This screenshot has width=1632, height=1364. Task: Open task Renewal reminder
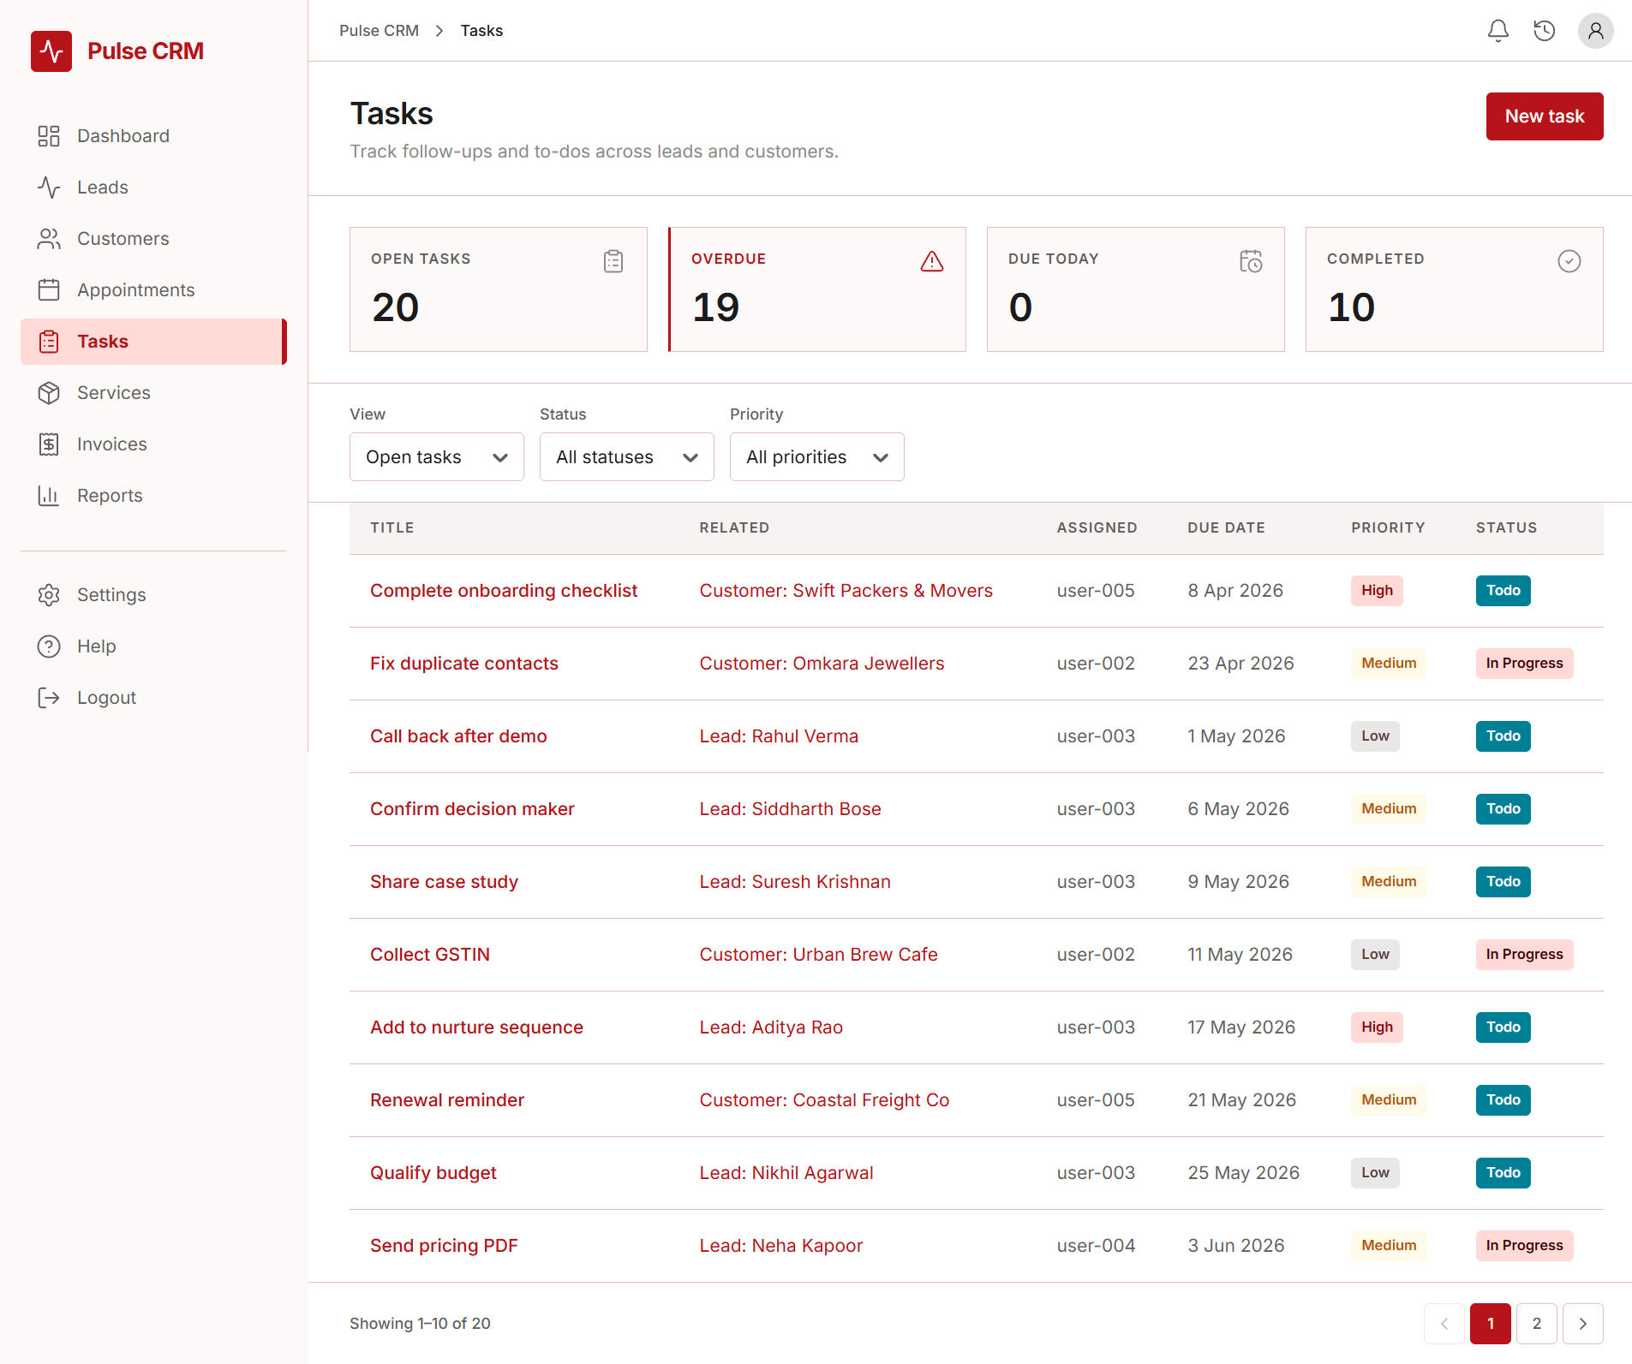click(447, 1100)
